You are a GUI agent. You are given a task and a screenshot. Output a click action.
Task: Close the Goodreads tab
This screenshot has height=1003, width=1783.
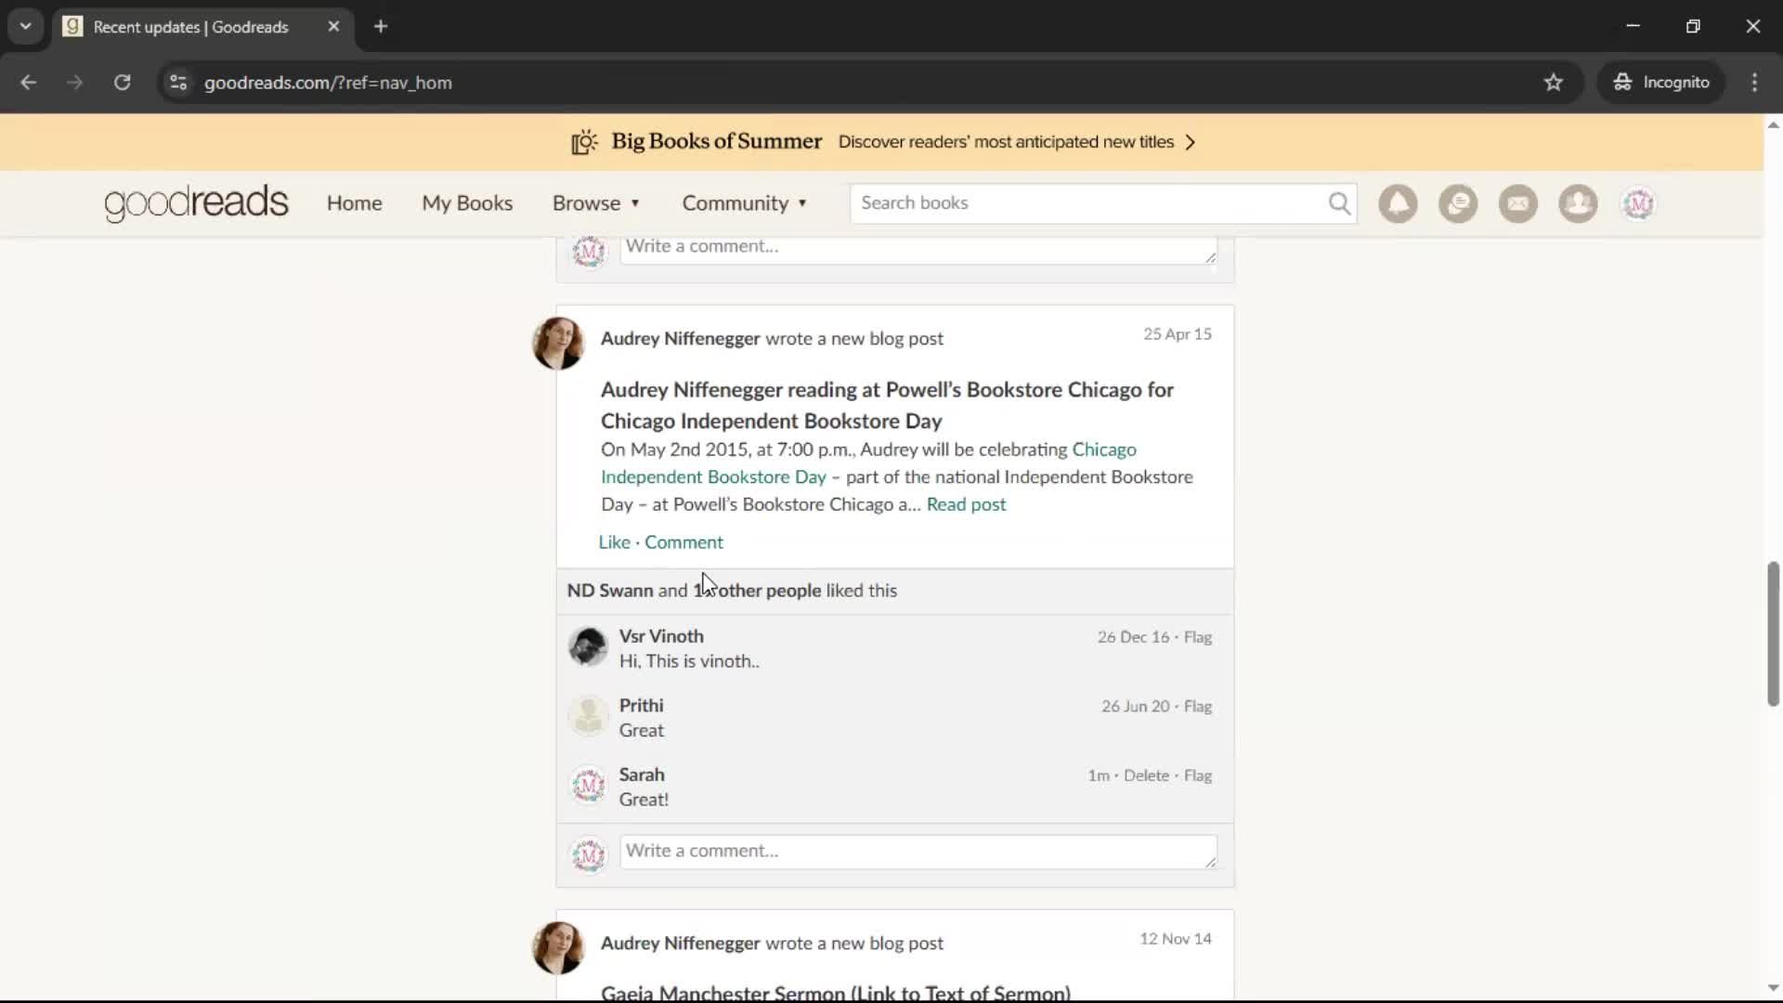click(x=333, y=27)
